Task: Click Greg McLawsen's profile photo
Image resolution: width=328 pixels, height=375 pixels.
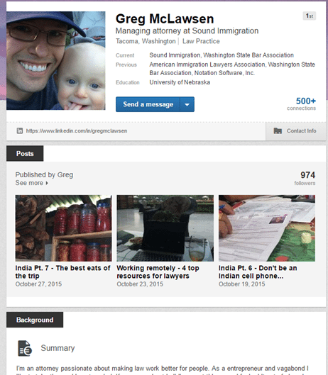Action: [56, 61]
